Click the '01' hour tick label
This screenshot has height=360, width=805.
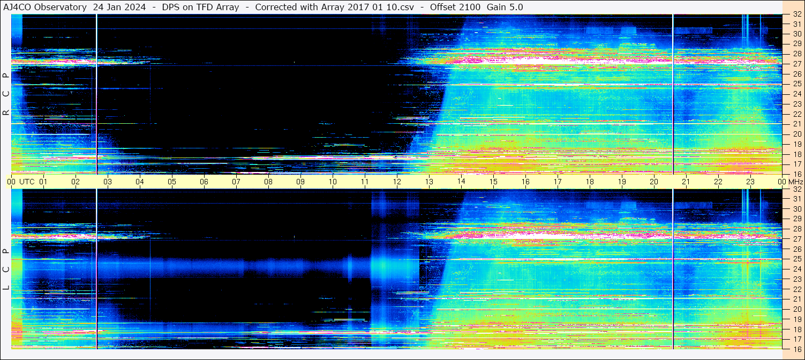(43, 182)
